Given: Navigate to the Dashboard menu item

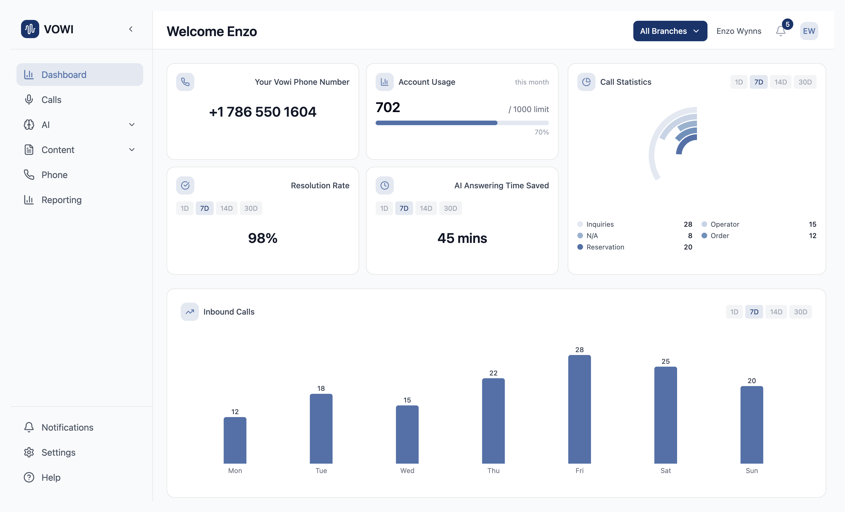Looking at the screenshot, I should coord(64,75).
